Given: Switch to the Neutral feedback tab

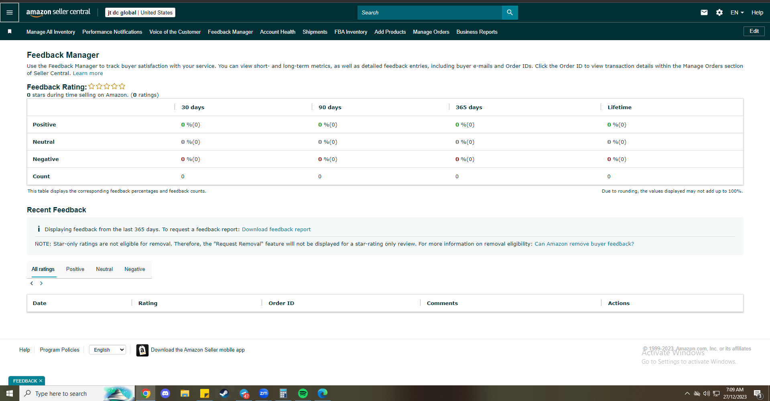Looking at the screenshot, I should click(x=104, y=269).
